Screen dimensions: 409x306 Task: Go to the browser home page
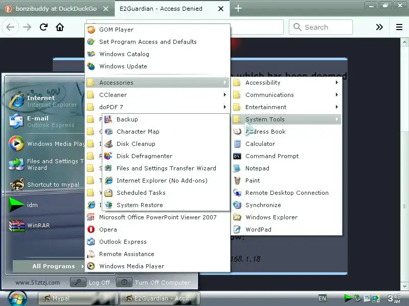pyautogui.click(x=60, y=27)
